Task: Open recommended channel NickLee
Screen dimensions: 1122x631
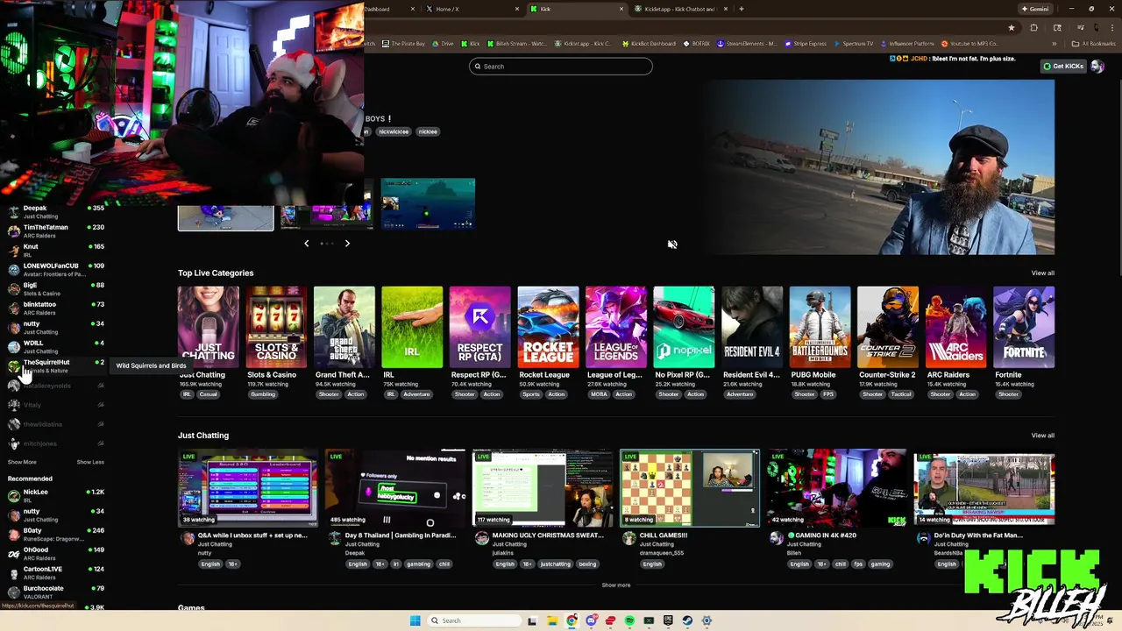Action: [56, 496]
